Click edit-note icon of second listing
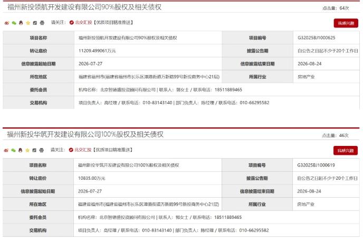The height and width of the screenshot is (240, 363). [x=34, y=150]
